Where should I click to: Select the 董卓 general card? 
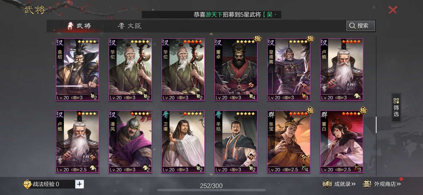click(x=236, y=70)
